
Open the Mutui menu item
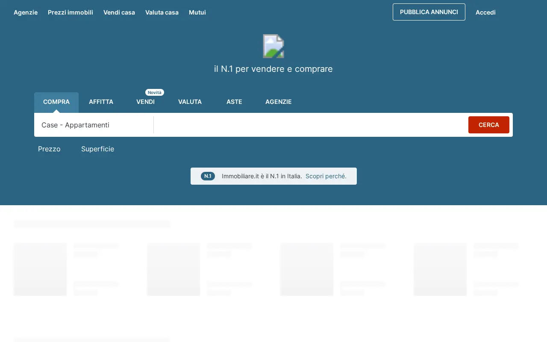[x=197, y=12]
